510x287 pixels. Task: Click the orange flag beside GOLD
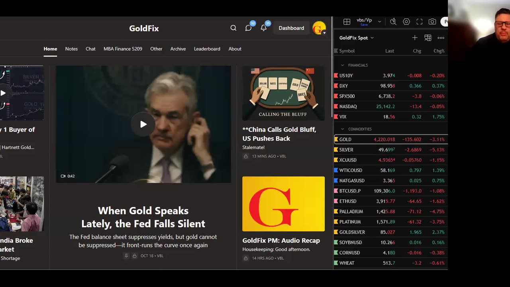pos(336,140)
